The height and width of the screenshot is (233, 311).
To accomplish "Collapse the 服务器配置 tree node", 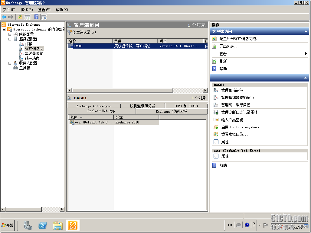I will pyautogui.click(x=9, y=39).
